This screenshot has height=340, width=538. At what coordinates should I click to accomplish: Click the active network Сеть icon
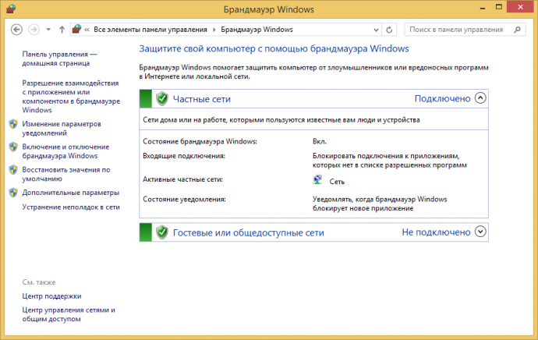pyautogui.click(x=317, y=179)
